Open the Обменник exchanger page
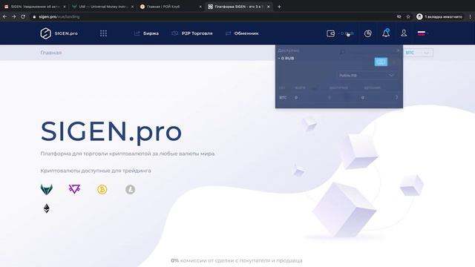The height and width of the screenshot is (267, 475). (242, 33)
